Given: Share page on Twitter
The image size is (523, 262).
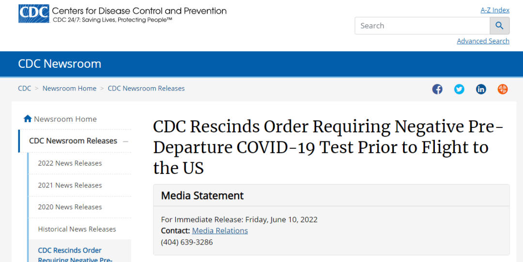Looking at the screenshot, I should pyautogui.click(x=459, y=89).
